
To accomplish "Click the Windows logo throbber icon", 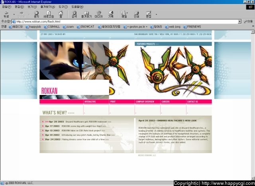I will click(x=250, y=7).
